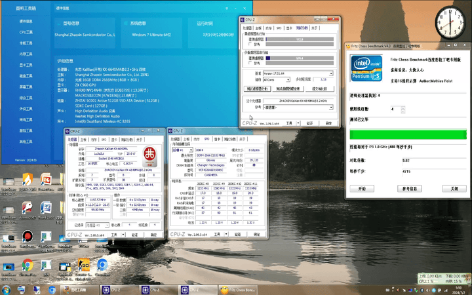Click 关闭 button in Fritz Chess Benchmark
The image size is (472, 295).
click(x=454, y=189)
